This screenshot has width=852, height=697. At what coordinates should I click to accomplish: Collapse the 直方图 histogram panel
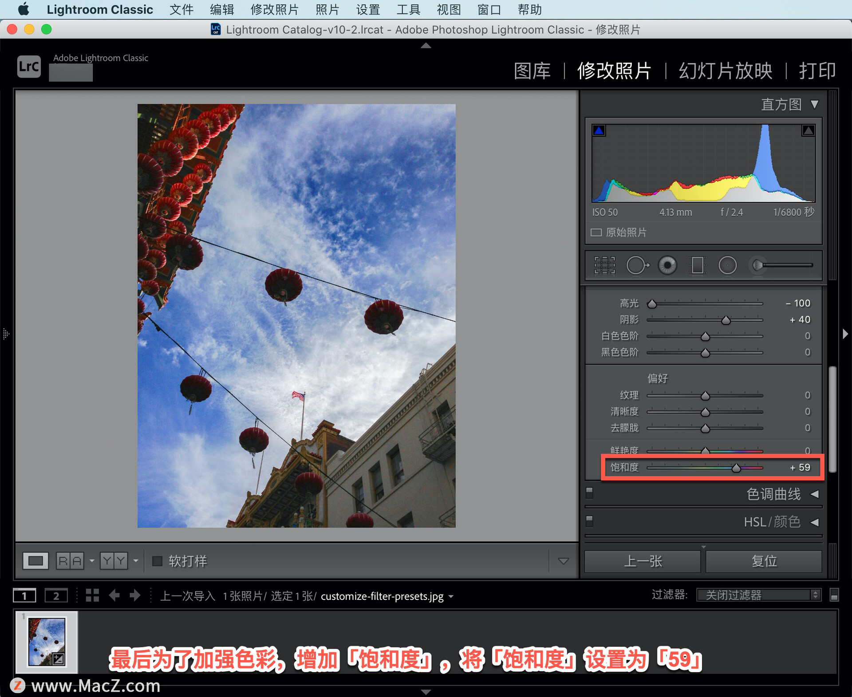click(x=815, y=104)
